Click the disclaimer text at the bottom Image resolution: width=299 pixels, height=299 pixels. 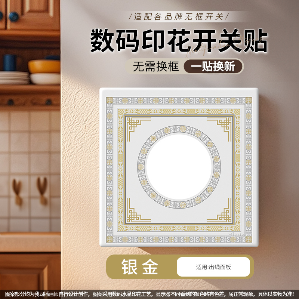click(149, 294)
